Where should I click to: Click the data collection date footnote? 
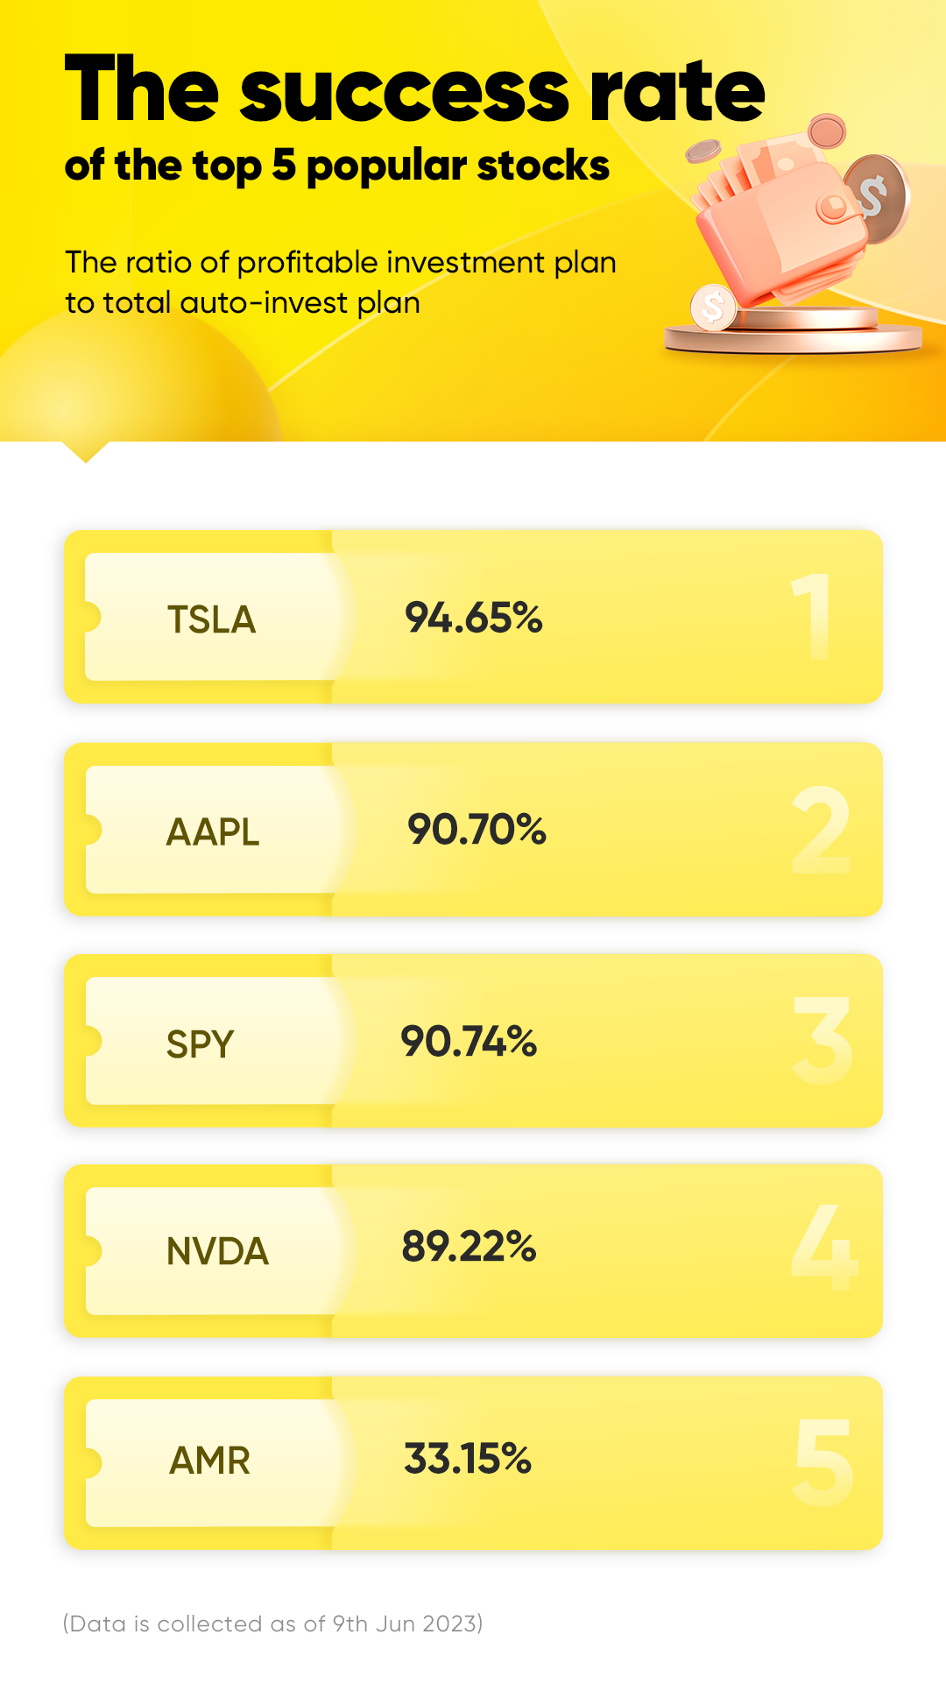[273, 1624]
